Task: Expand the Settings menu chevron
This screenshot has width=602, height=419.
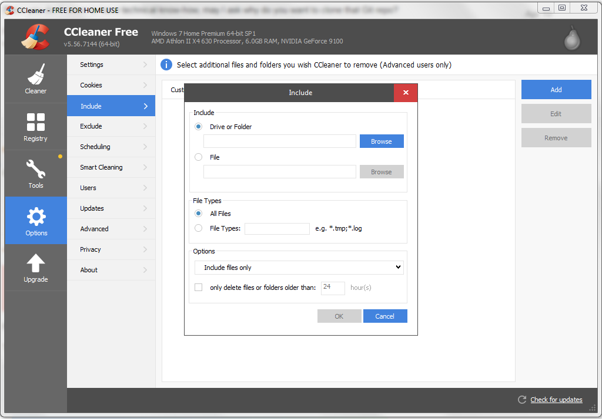Action: 145,65
